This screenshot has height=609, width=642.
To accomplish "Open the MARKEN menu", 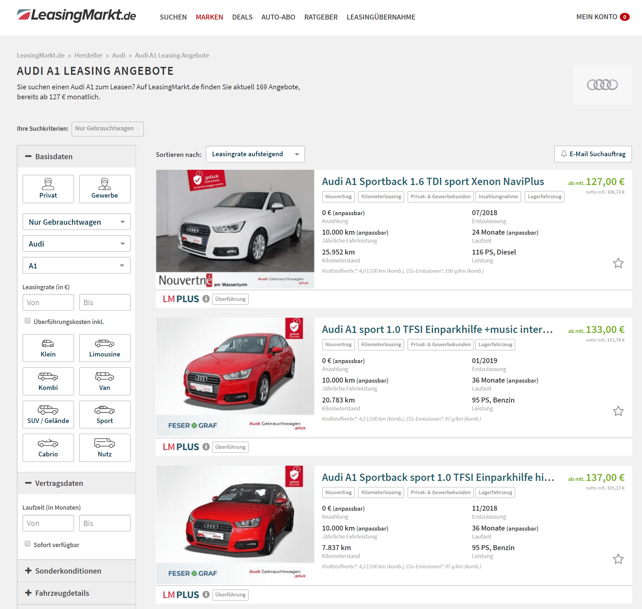I will 209,17.
